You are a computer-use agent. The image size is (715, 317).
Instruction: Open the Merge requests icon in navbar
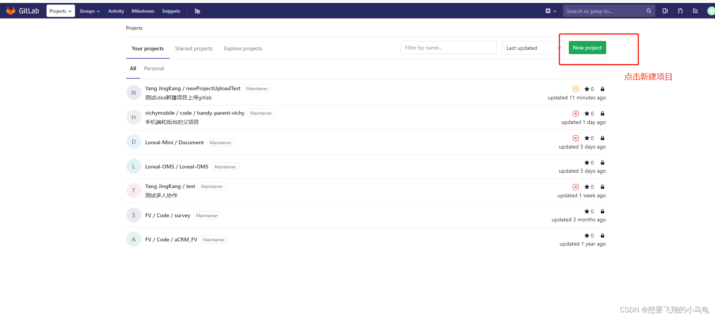680,11
